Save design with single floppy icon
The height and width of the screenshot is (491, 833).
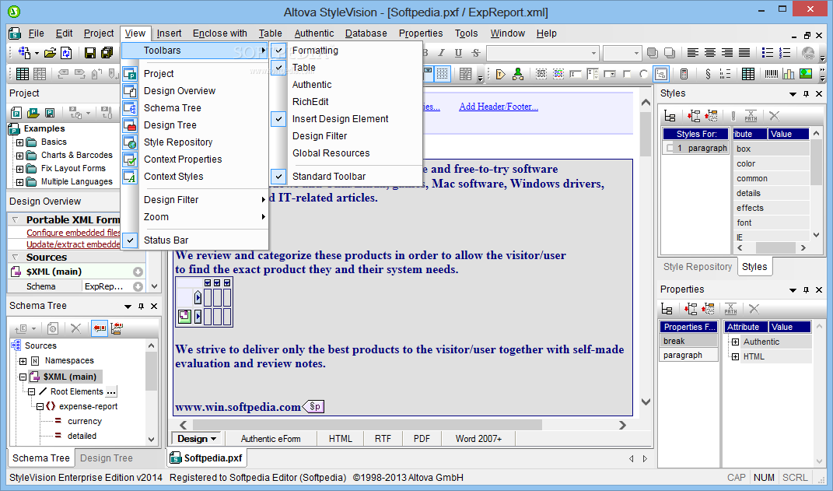click(89, 53)
